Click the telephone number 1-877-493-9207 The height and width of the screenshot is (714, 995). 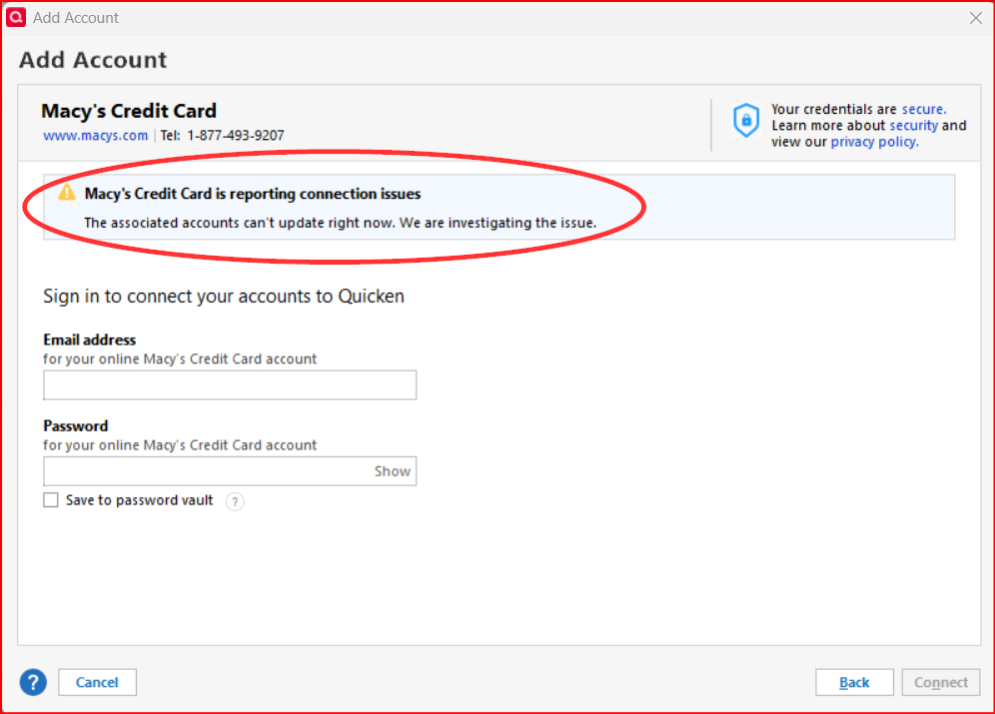coord(236,136)
